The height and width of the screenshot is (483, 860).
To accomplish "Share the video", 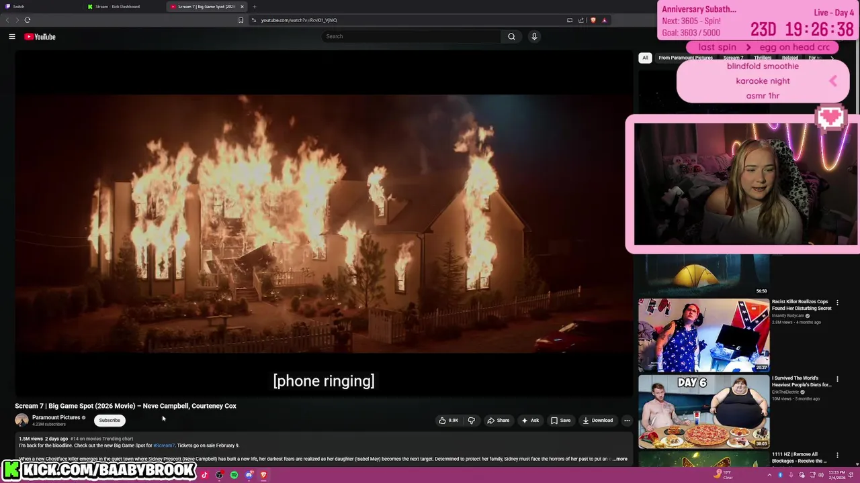I will coord(498,421).
